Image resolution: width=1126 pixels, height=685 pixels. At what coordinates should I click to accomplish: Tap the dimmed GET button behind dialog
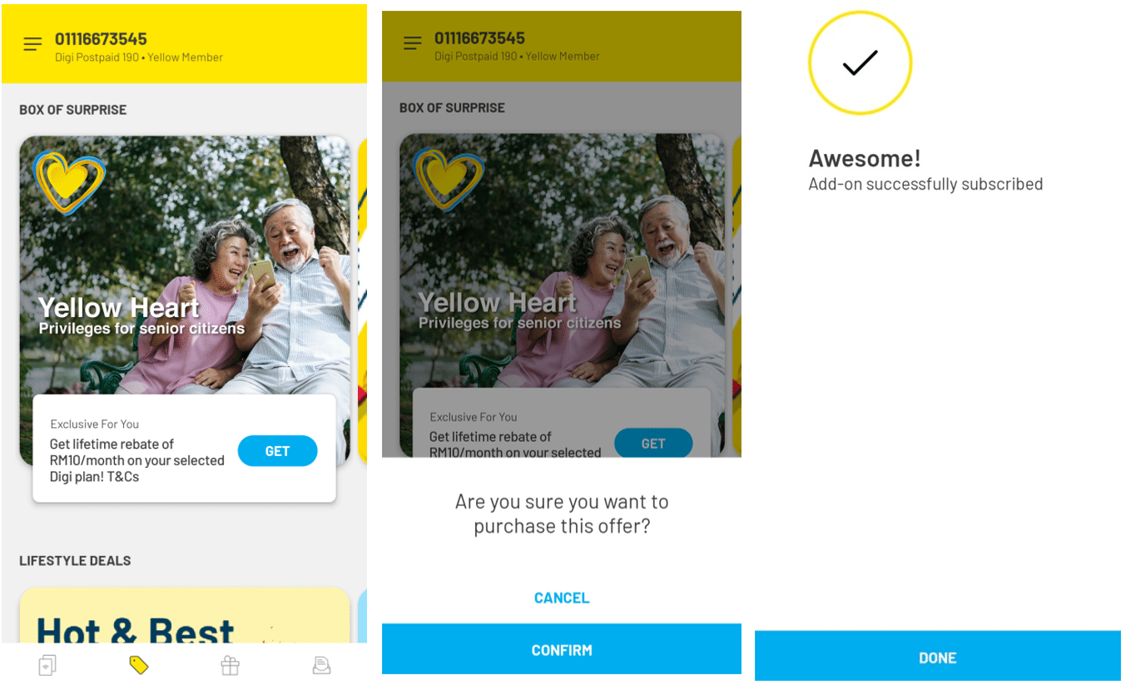[x=653, y=443]
